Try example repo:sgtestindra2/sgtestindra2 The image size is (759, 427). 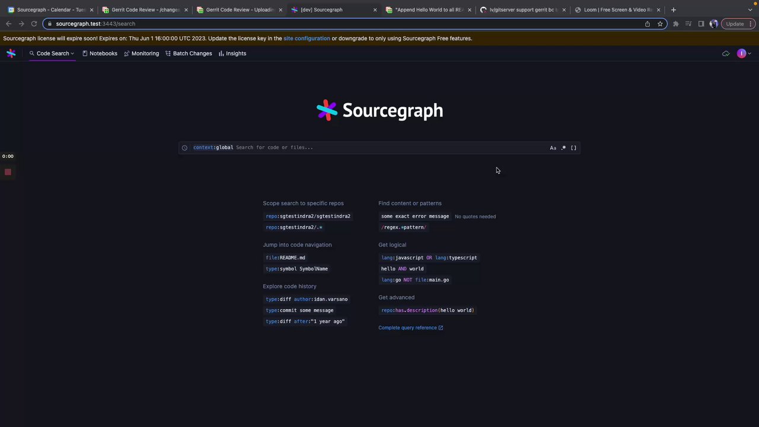[x=308, y=216]
